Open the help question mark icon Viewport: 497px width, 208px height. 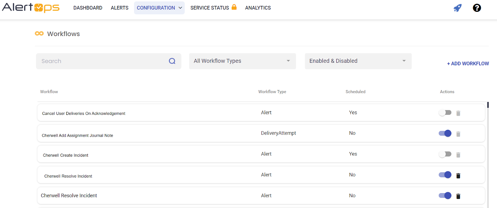[x=477, y=8]
